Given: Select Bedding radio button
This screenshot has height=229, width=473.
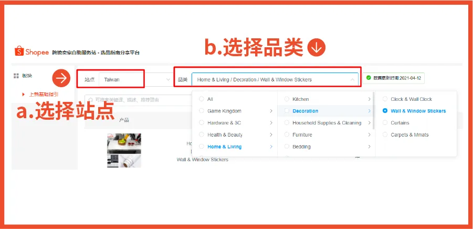Looking at the screenshot, I should [x=287, y=147].
